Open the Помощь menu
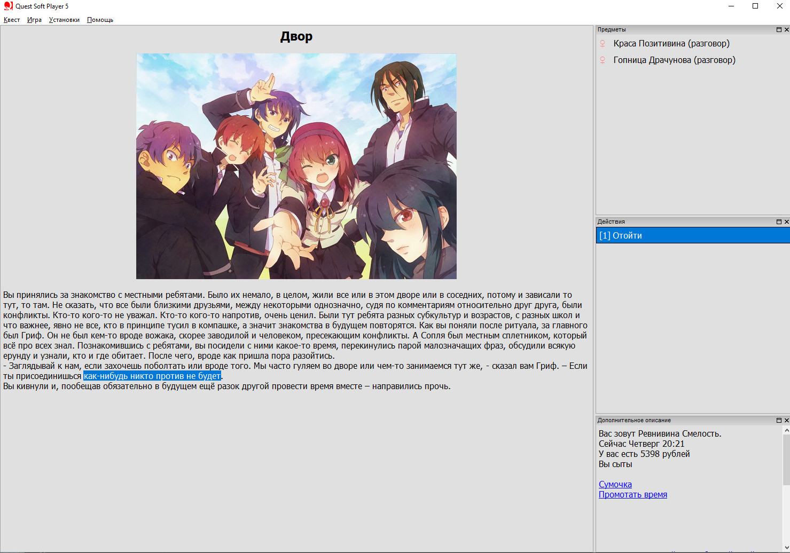This screenshot has width=790, height=553. tap(100, 20)
